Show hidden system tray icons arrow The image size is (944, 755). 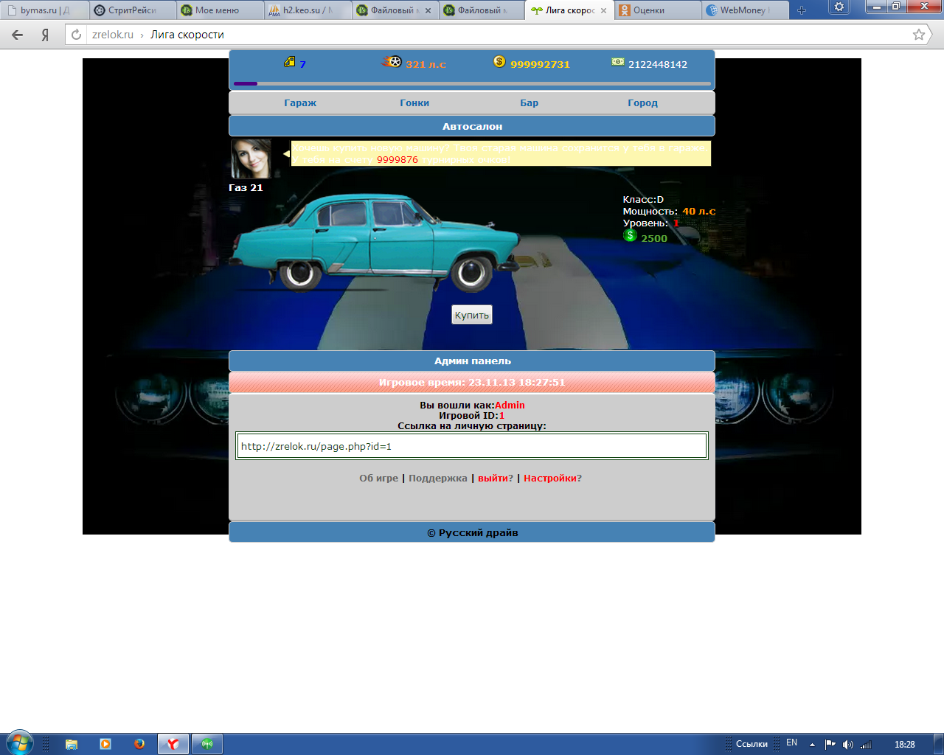pos(812,745)
